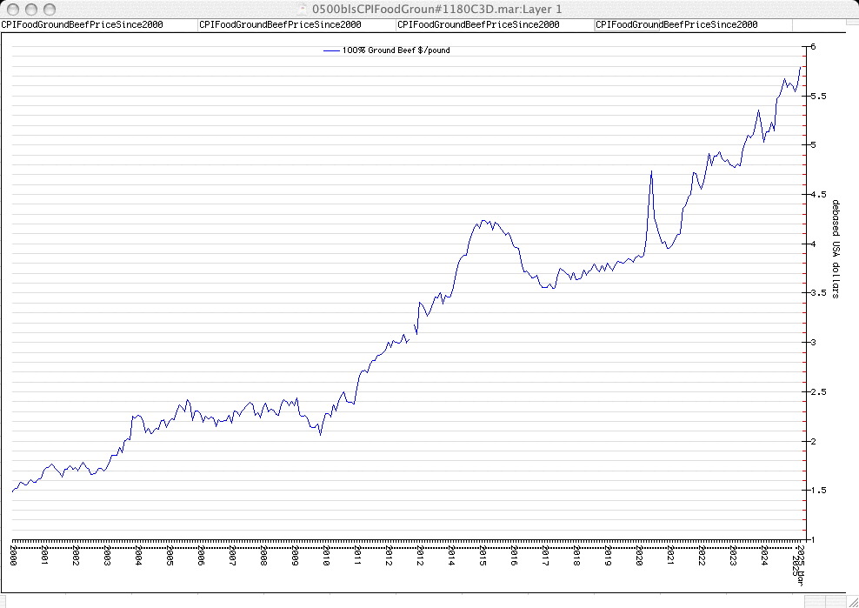Click the year 2010 on the time axis
This screenshot has height=608, width=859.
[x=326, y=555]
